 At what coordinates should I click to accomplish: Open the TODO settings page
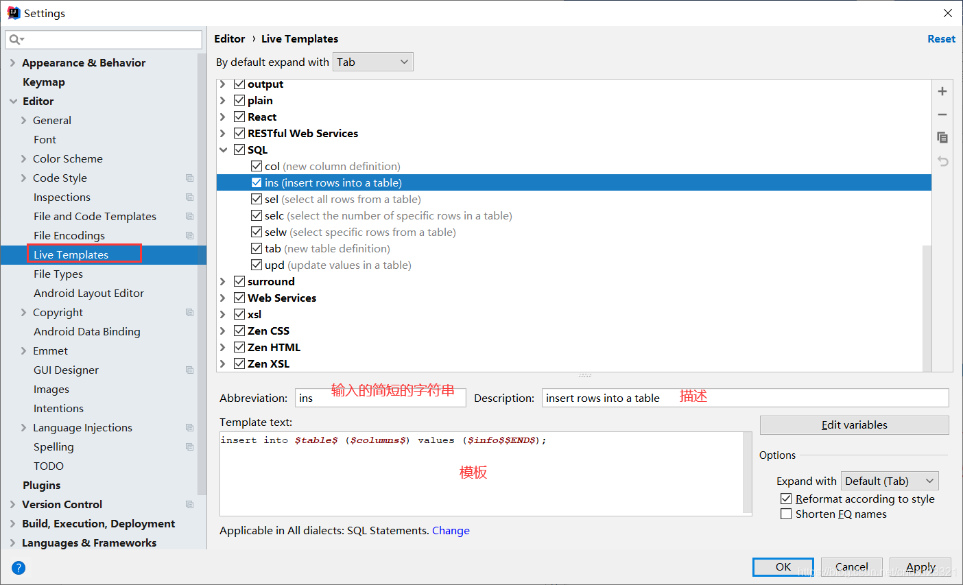[49, 466]
